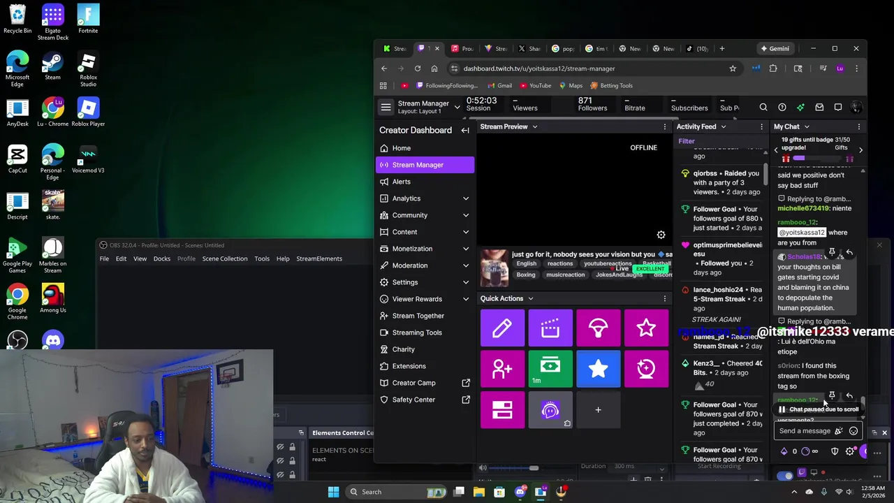
Task: Open Scene Collection menu in OBS
Action: coord(225,258)
